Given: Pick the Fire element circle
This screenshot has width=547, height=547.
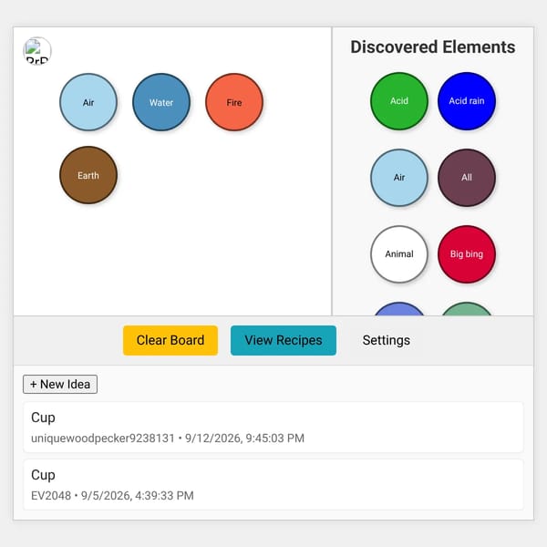Looking at the screenshot, I should [x=234, y=102].
